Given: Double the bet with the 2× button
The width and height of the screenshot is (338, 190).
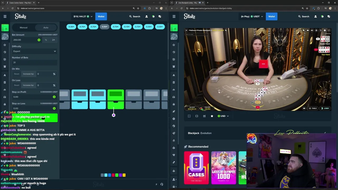Looking at the screenshot, I should [x=54, y=40].
